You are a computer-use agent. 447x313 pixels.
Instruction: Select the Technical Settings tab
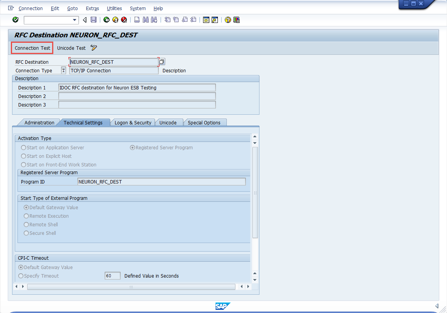(83, 122)
